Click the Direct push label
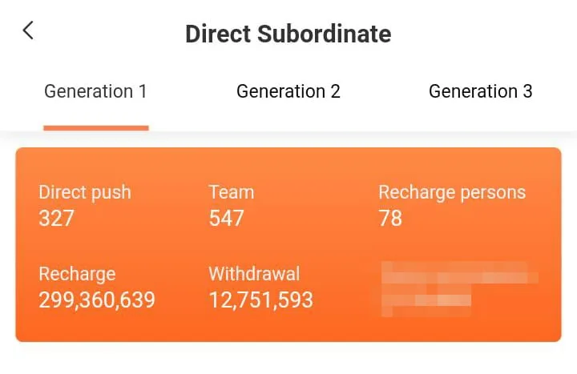 pyautogui.click(x=85, y=192)
